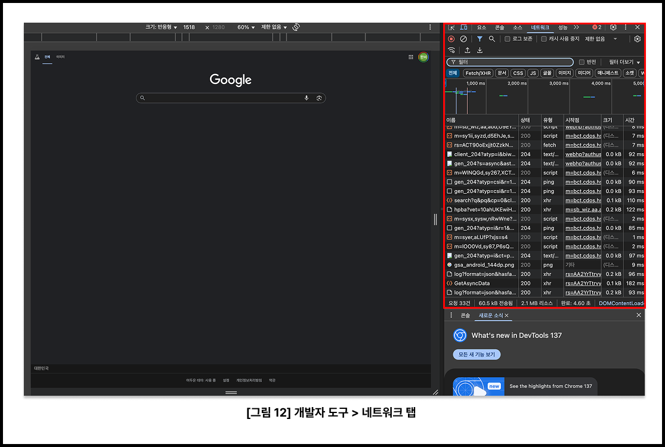
Task: Filter requests by CSS
Action: pos(518,73)
